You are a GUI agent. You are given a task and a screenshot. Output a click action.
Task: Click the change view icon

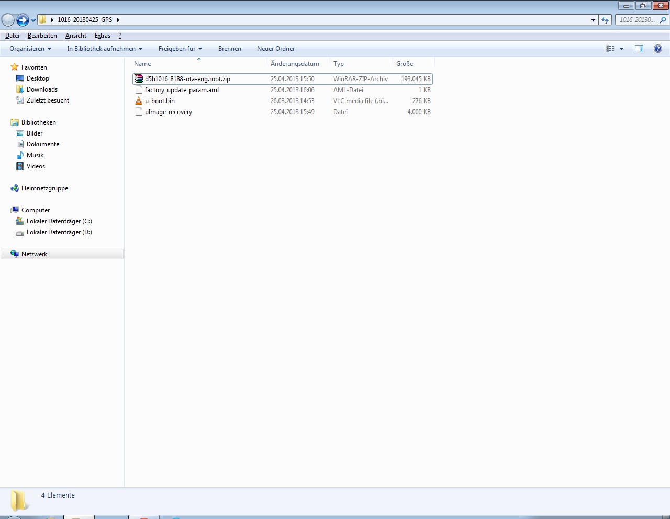[610, 49]
